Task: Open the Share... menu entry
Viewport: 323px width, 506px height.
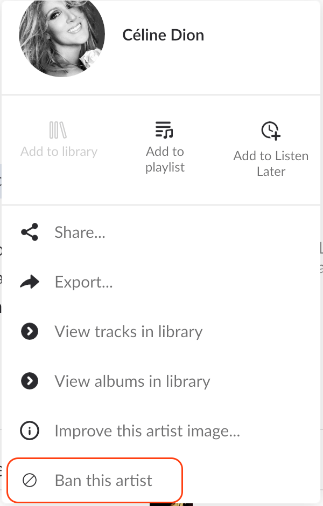Action: coord(80,233)
